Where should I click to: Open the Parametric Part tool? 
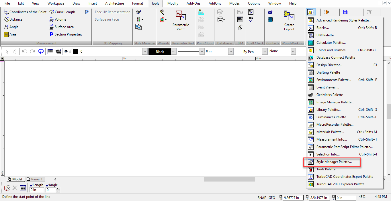[x=181, y=20]
